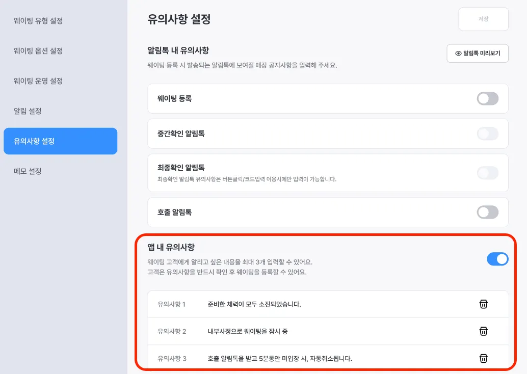This screenshot has height=374, width=527.
Task: Turn off the 앱 내 유의사항 switch
Action: click(x=497, y=259)
